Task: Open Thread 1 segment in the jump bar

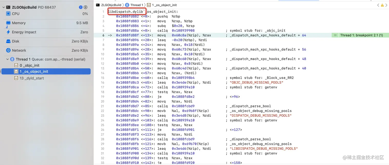Action: click(137, 5)
